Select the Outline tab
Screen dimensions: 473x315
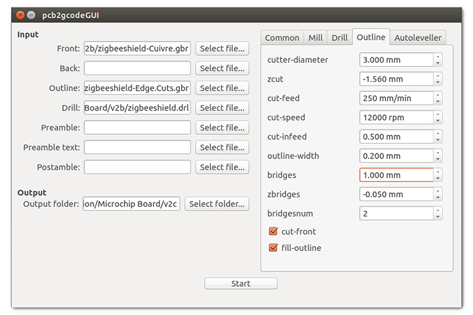371,37
